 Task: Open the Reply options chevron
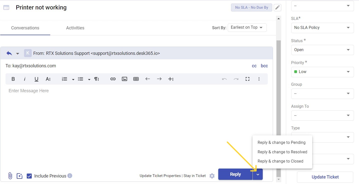(258, 174)
